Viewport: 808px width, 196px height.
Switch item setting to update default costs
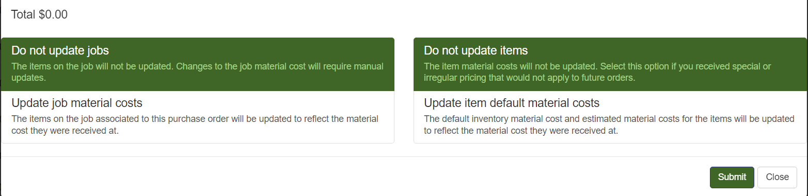point(610,117)
